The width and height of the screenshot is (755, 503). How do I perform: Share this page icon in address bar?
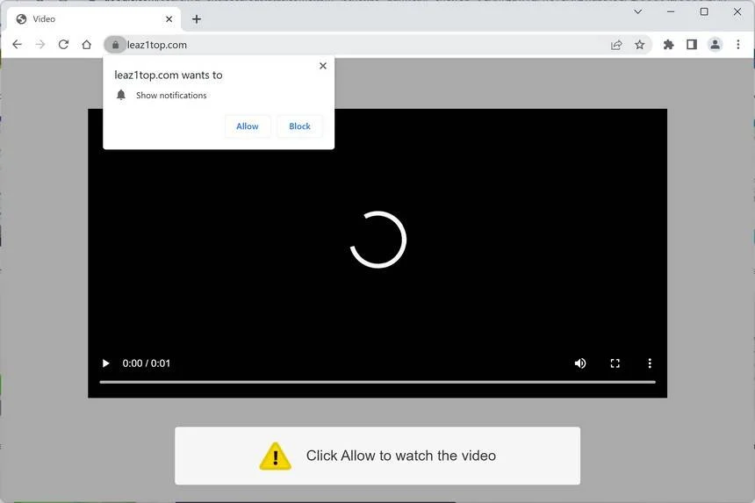coord(616,45)
